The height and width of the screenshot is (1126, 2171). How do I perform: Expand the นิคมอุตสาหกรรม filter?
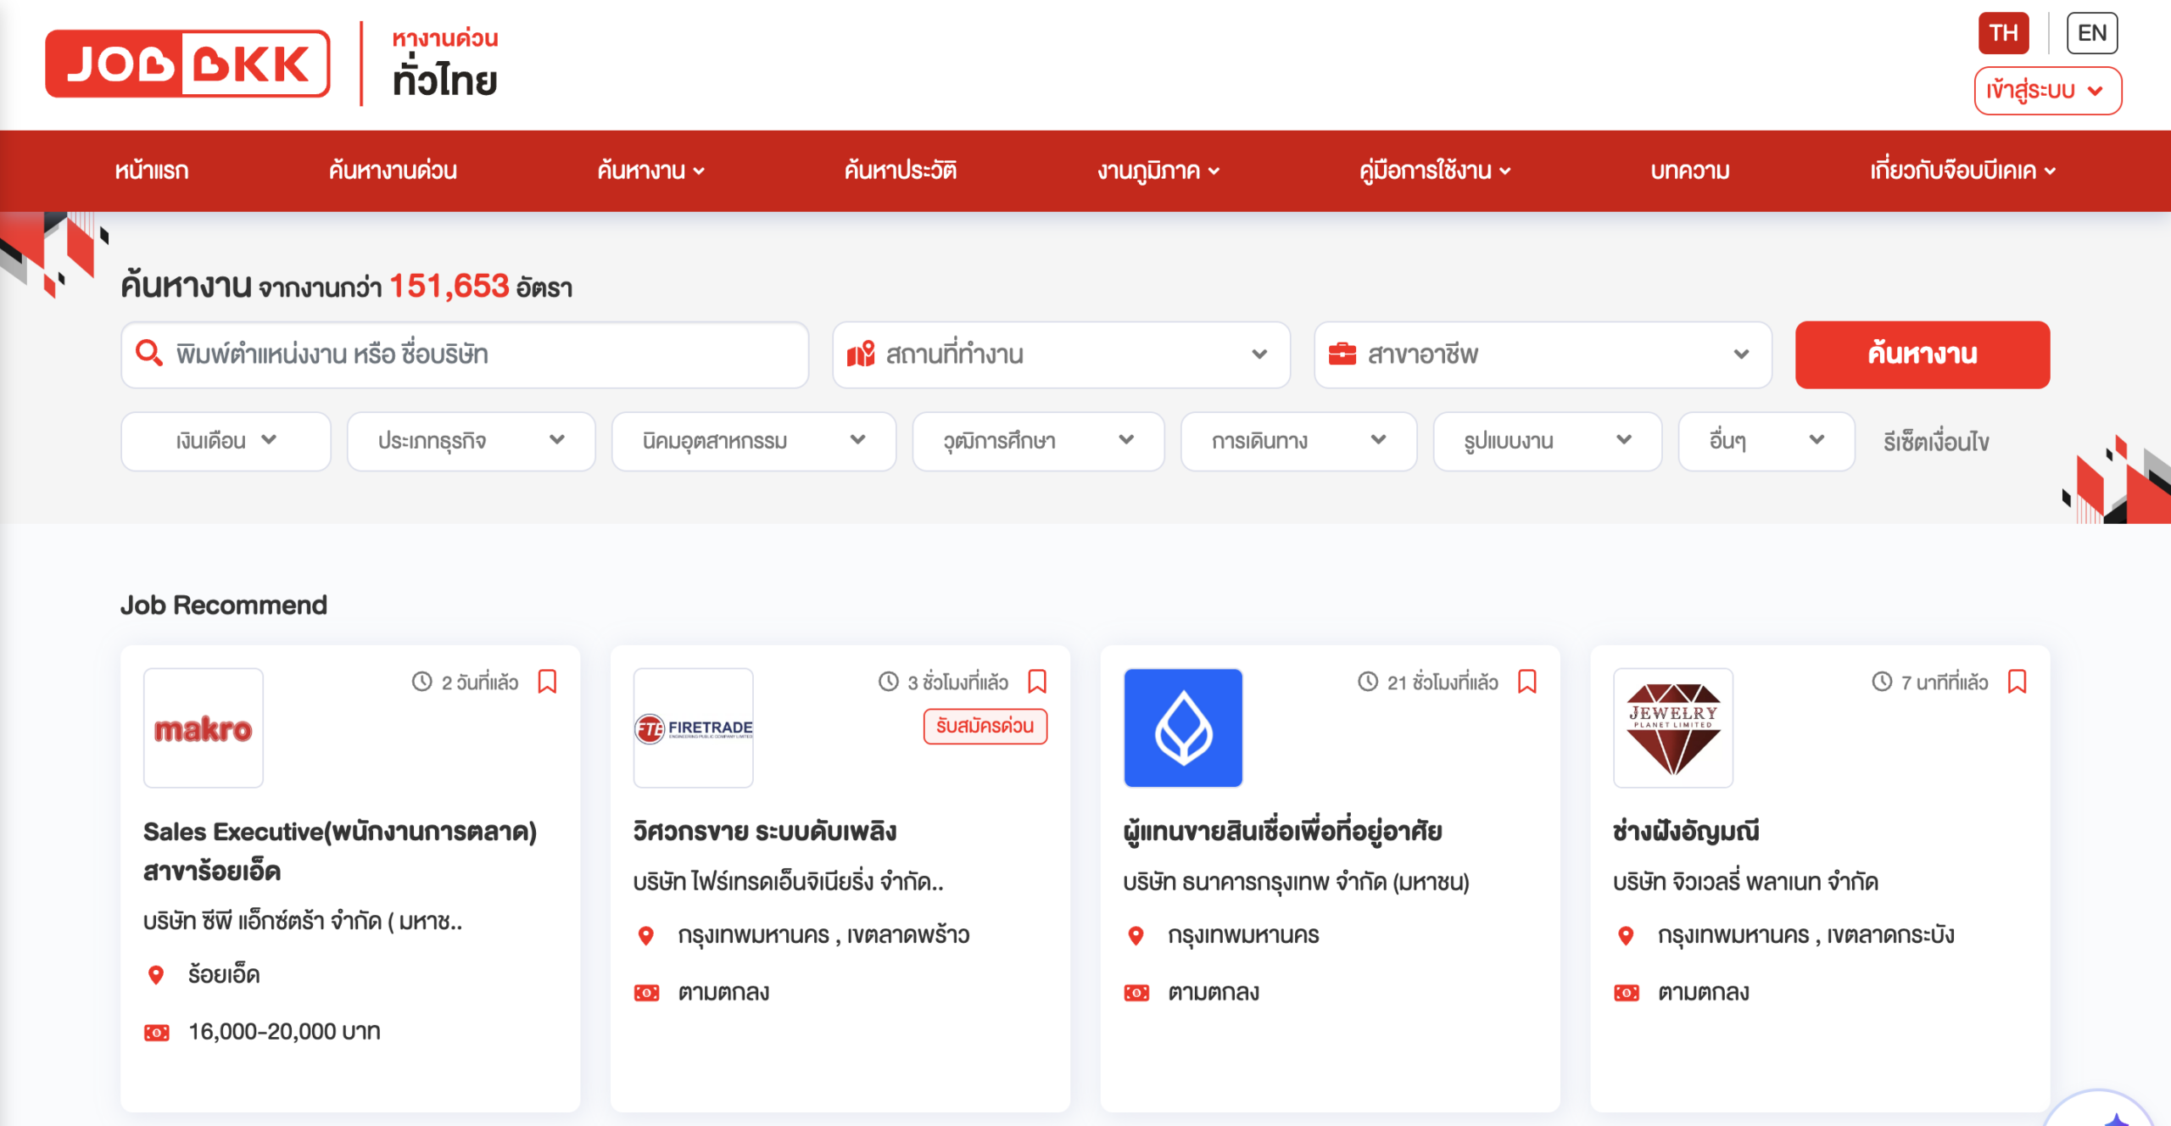(753, 441)
